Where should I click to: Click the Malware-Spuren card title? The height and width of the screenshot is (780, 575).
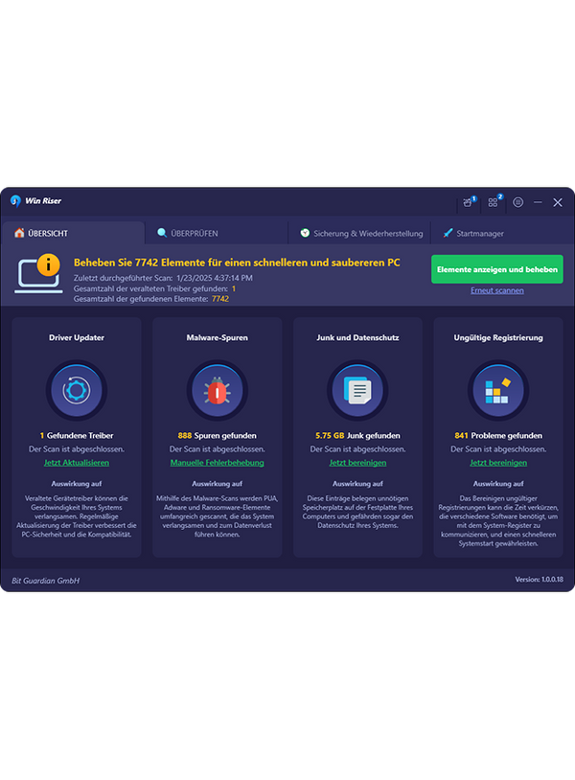tap(217, 337)
